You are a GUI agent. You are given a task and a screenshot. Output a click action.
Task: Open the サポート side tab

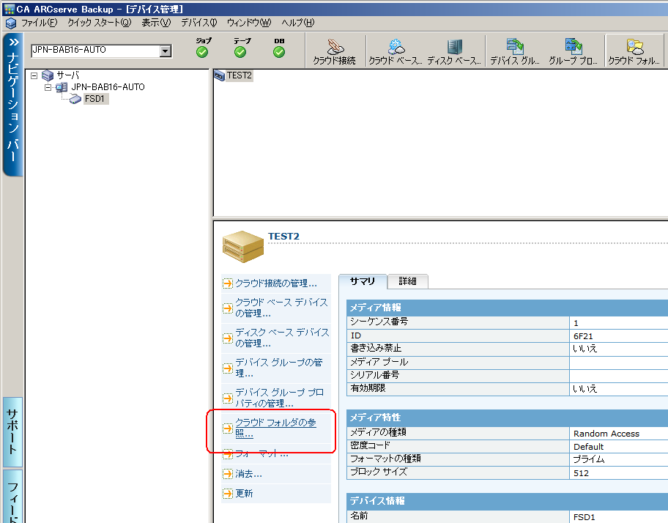point(12,432)
